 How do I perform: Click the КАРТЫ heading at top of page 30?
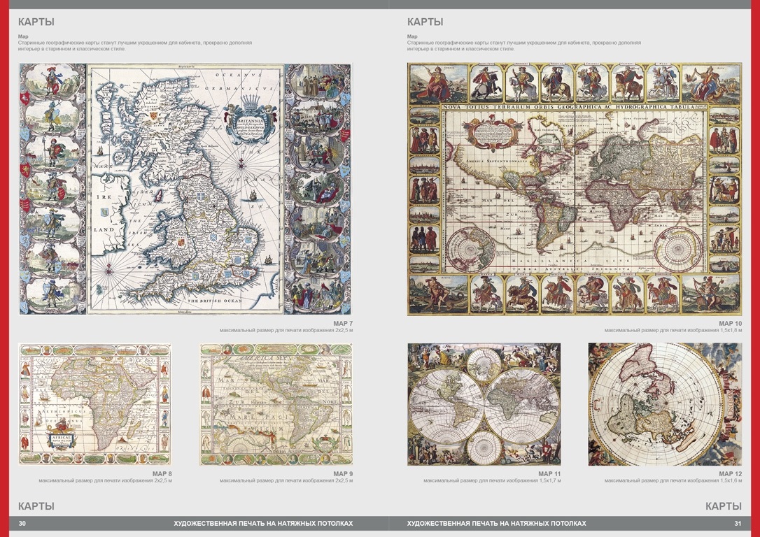pos(36,22)
